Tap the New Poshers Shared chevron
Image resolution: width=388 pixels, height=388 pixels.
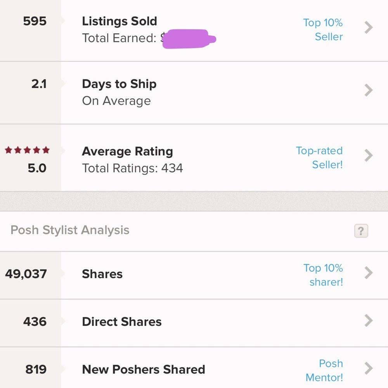(369, 369)
